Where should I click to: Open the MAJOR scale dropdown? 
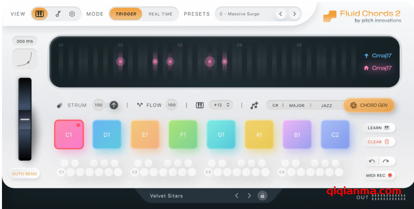click(297, 105)
